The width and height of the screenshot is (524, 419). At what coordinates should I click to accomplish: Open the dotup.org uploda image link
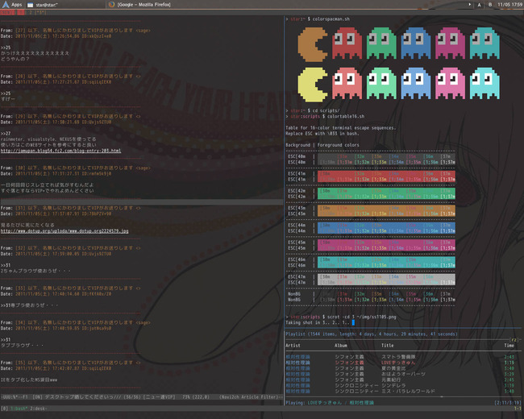[64, 230]
